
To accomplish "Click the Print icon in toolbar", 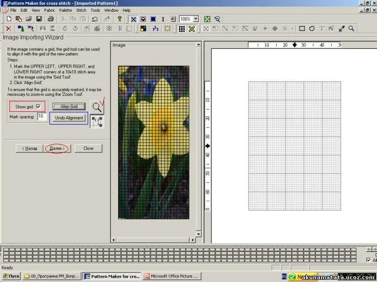I will 51,19.
